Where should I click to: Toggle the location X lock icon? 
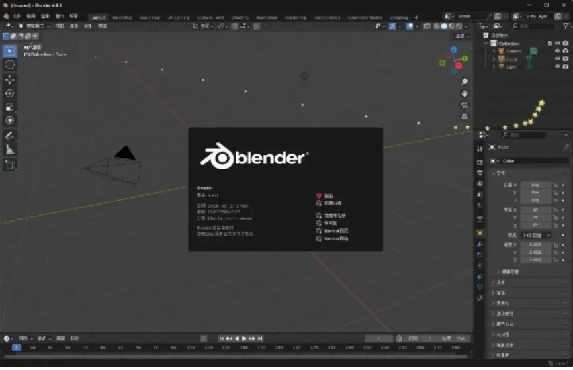click(x=555, y=185)
